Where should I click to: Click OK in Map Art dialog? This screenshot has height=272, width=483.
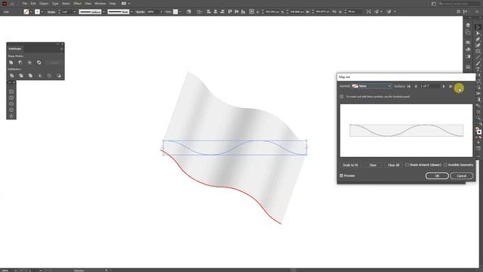[x=437, y=176]
